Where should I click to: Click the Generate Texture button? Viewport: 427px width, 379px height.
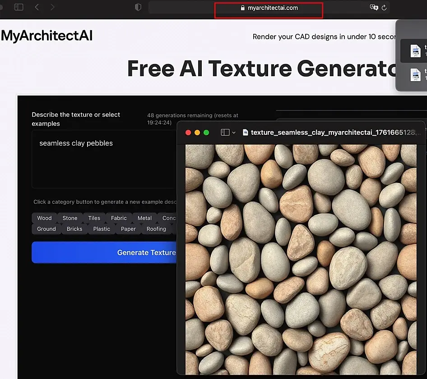pos(104,252)
